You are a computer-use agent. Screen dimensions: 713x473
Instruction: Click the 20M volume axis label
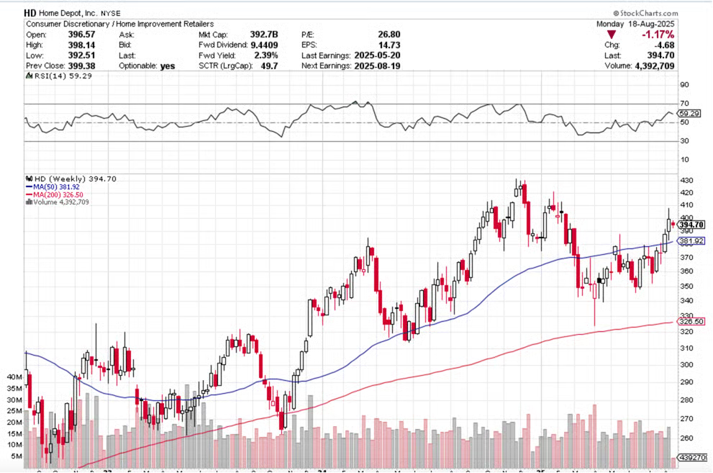coord(14,423)
